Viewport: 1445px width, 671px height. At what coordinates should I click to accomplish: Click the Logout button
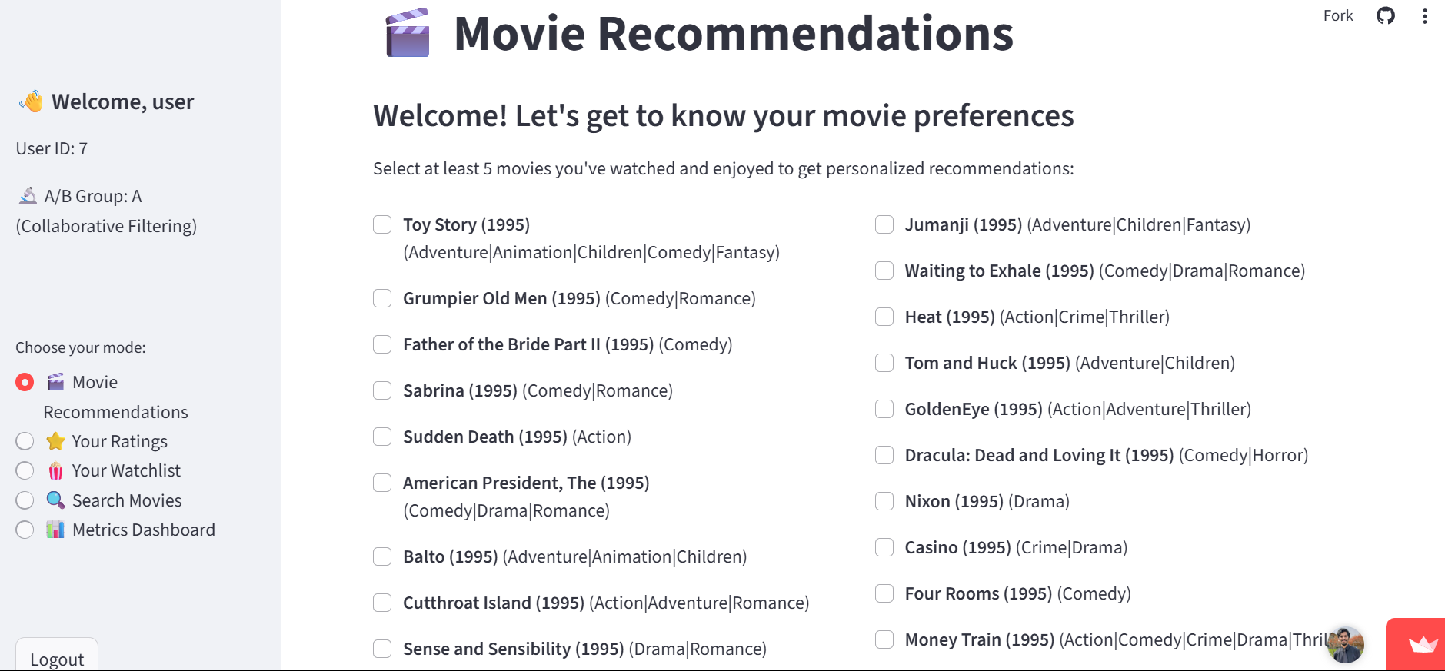57,656
